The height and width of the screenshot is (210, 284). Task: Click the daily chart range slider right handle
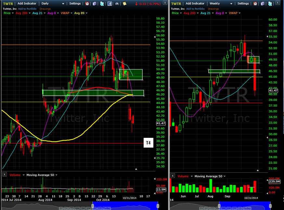158,206
